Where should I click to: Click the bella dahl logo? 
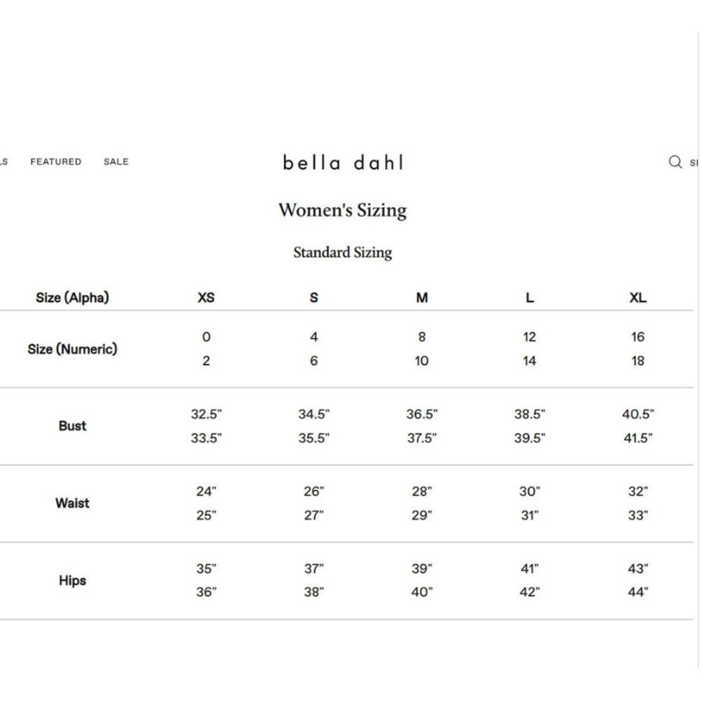343,163
